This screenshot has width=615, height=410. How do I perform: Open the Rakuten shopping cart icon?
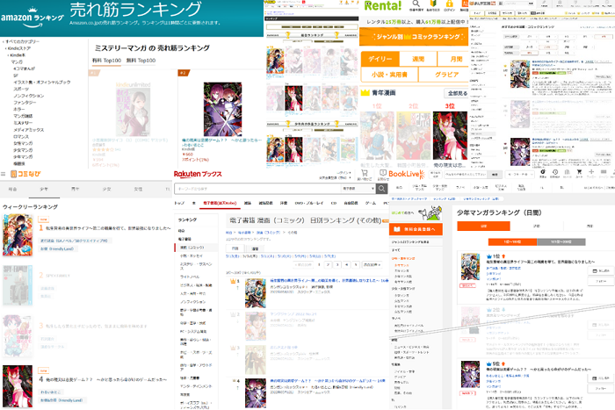[364, 173]
